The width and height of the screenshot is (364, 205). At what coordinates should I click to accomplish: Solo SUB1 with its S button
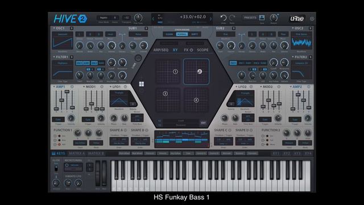coord(146,28)
